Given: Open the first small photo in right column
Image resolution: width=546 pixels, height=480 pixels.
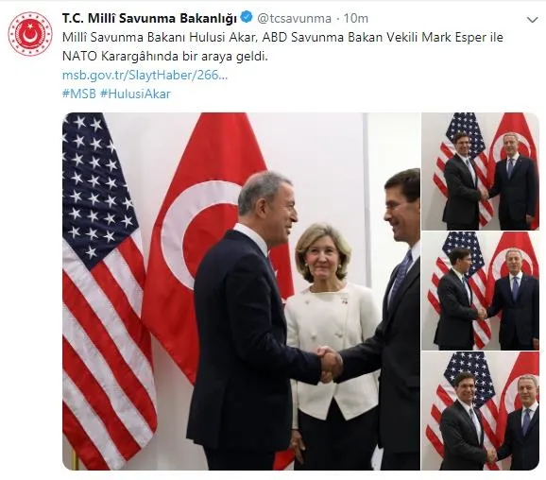Looking at the screenshot, I should coord(480,171).
